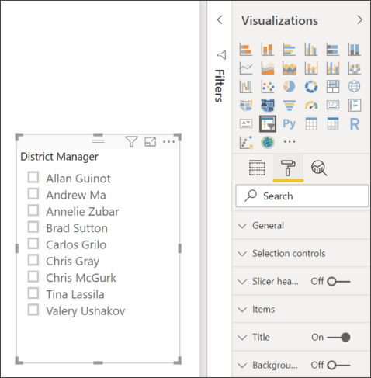Click the format Search box

pos(302,196)
